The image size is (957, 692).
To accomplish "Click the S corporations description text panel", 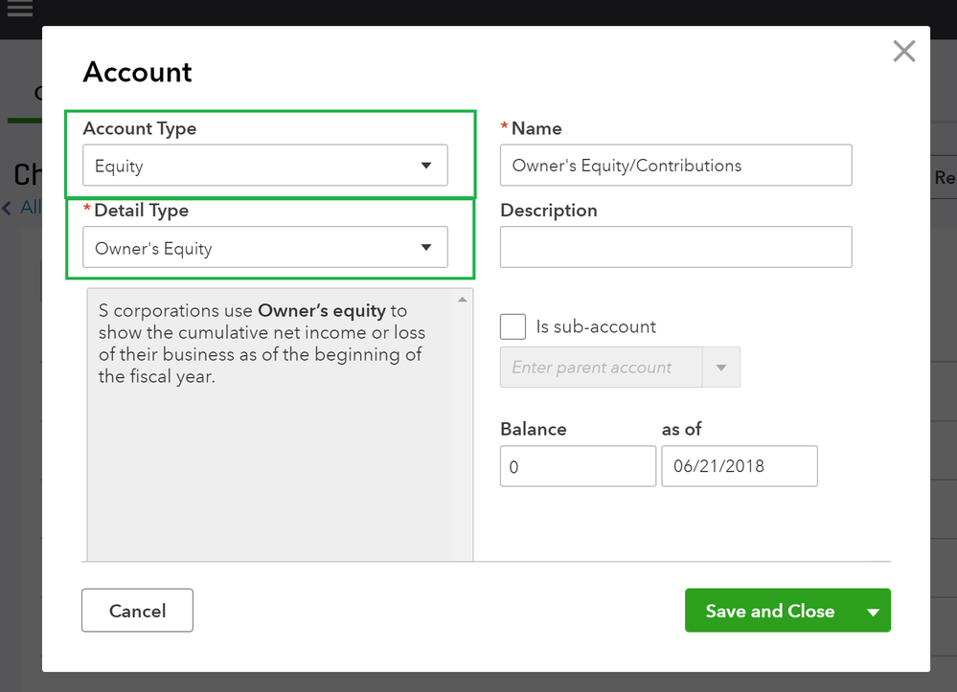I will [x=268, y=343].
